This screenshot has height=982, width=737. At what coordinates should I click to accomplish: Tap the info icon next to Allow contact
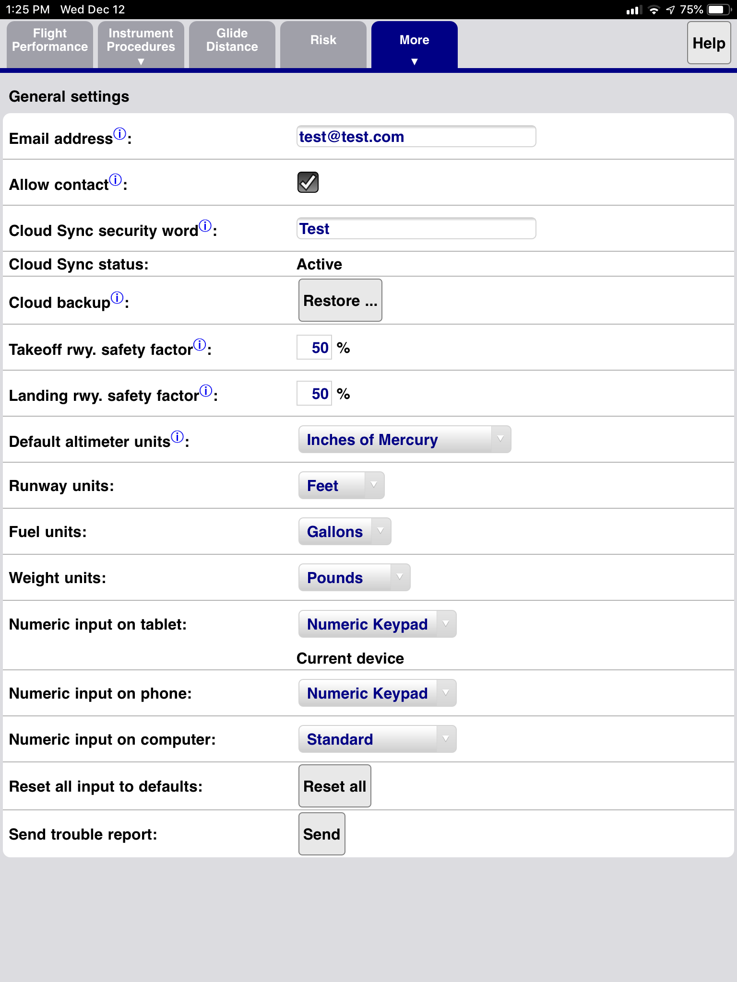[116, 180]
